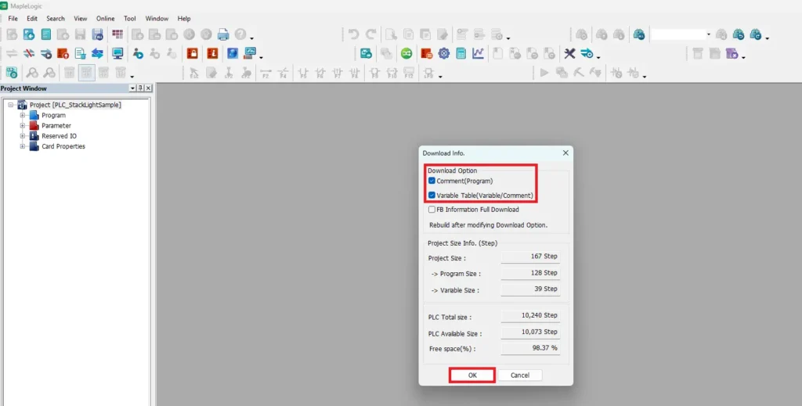This screenshot has width=802, height=406.
Task: Click the teal disk icon in third toolbar row
Action: [11, 73]
